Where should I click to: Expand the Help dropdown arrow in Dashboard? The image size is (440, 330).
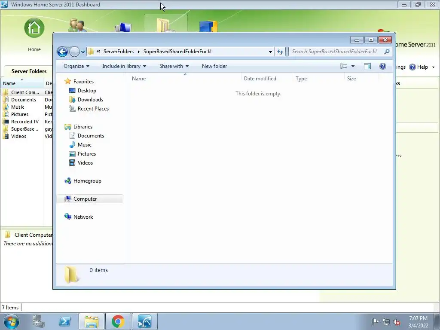(x=433, y=67)
